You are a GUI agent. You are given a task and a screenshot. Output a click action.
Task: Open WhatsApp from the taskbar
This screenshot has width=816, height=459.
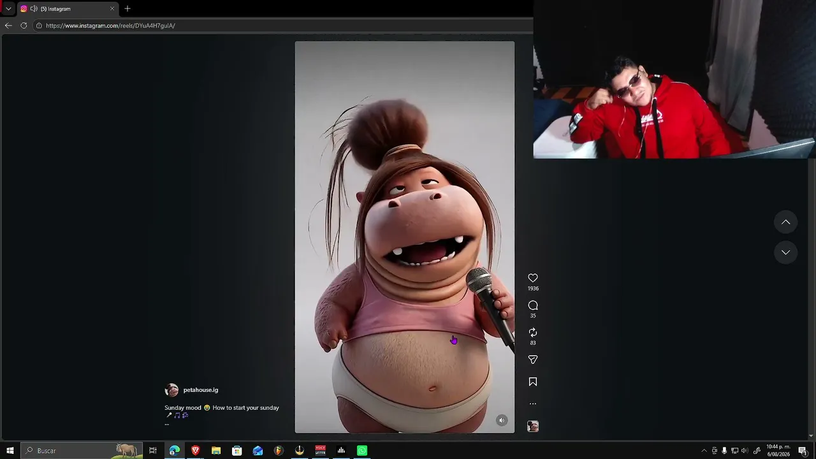(x=362, y=451)
